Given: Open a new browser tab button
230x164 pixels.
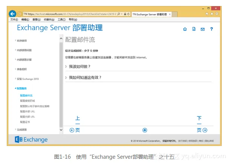Looking at the screenshot, I should 175,14.
